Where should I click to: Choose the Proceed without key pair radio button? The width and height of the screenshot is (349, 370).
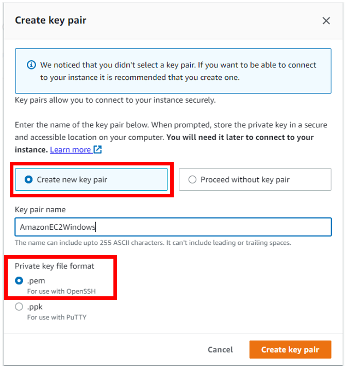tap(192, 180)
